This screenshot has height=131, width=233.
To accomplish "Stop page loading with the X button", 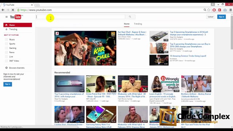I will [13, 10].
